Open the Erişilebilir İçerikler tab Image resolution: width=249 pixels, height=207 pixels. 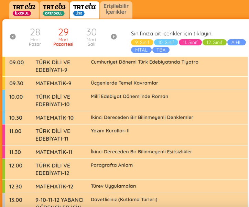(x=115, y=9)
